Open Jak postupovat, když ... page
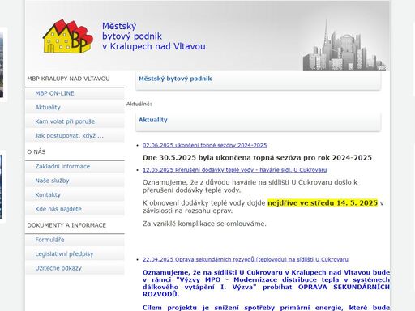 pos(69,135)
